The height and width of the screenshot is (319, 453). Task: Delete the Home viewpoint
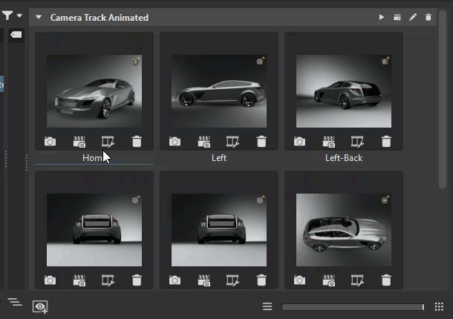coord(137,142)
